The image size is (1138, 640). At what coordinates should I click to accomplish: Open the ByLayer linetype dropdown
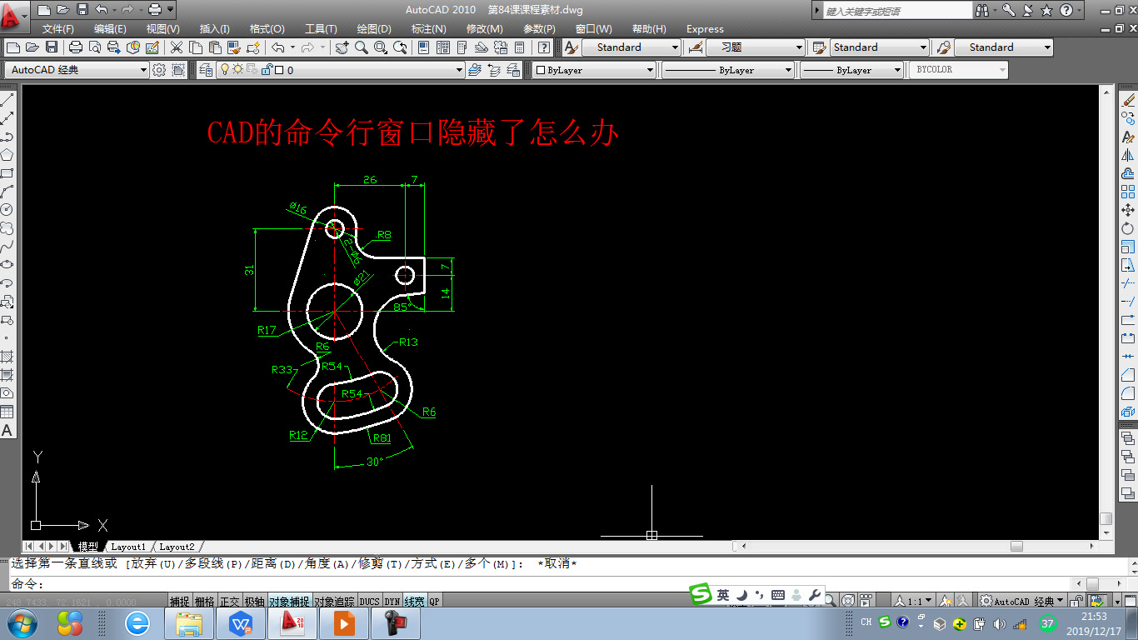728,70
